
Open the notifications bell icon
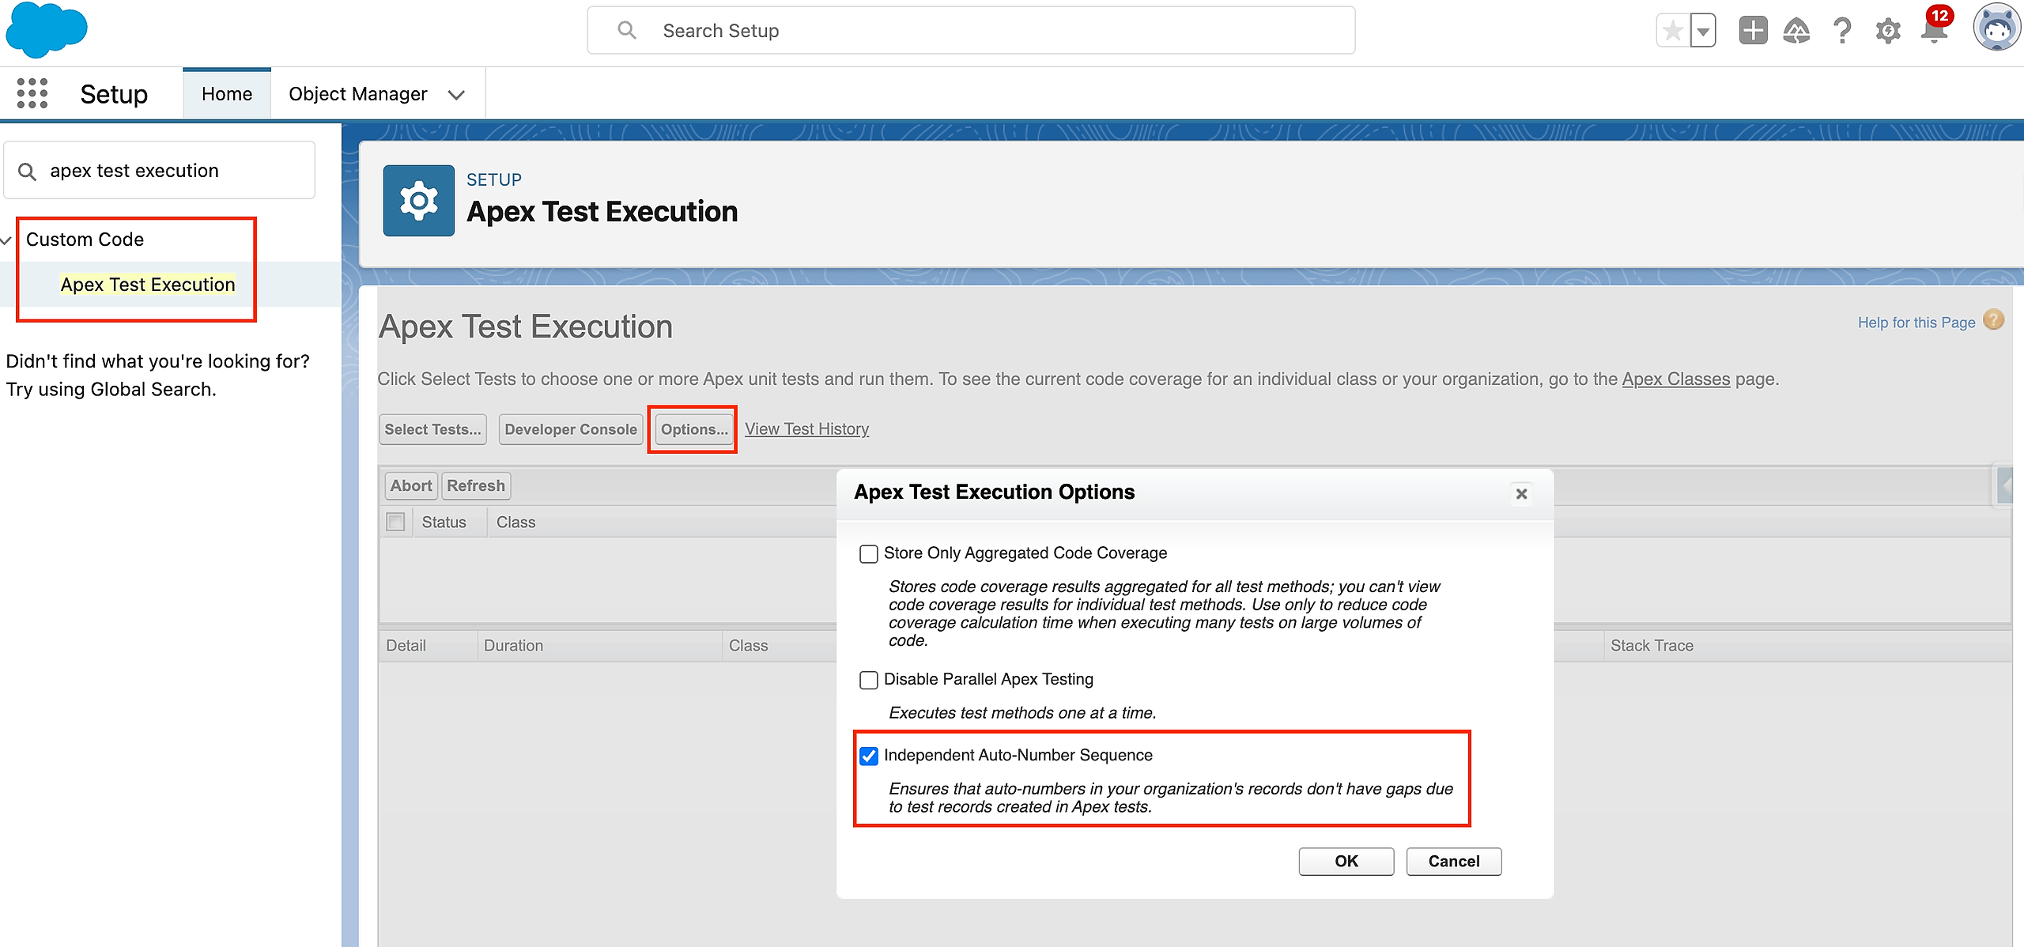pyautogui.click(x=1934, y=31)
